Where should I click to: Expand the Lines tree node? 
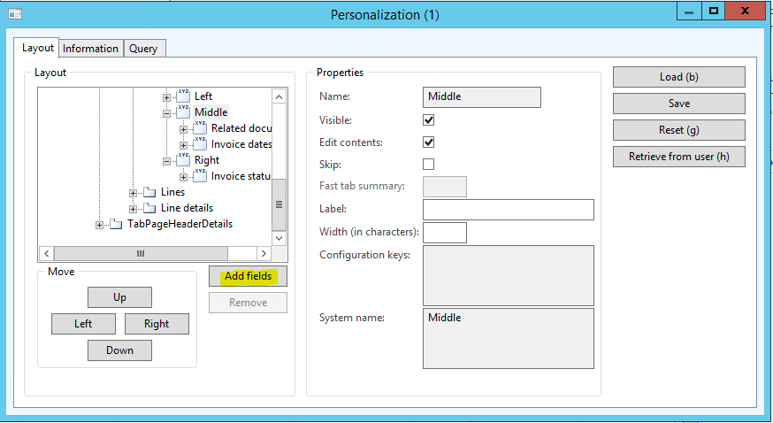(133, 193)
